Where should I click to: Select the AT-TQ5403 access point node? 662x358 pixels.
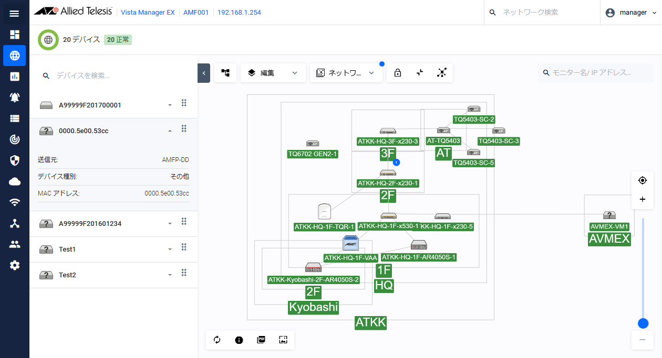point(443,131)
